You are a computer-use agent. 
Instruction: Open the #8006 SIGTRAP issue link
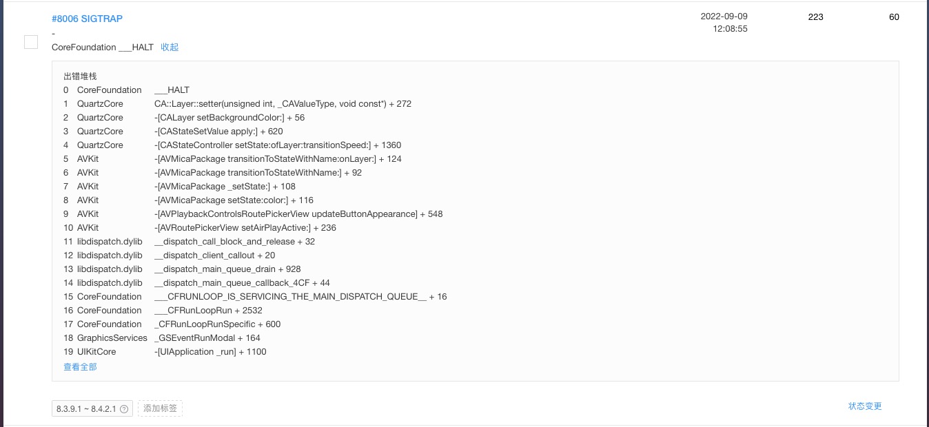click(x=87, y=19)
